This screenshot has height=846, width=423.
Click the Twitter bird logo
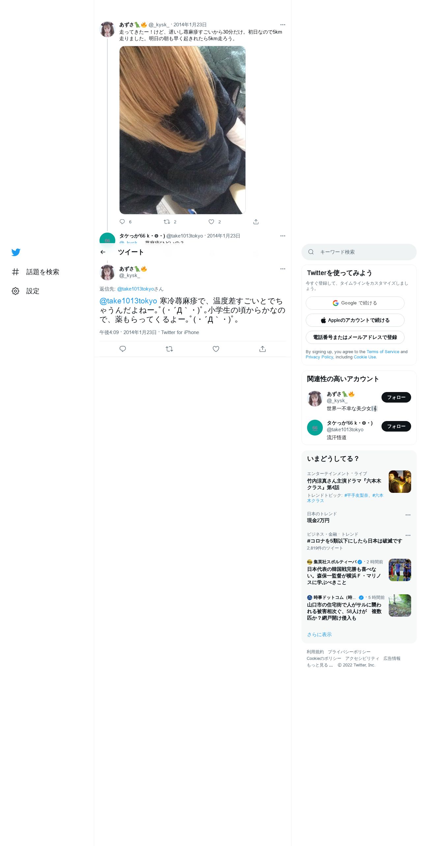click(x=16, y=252)
